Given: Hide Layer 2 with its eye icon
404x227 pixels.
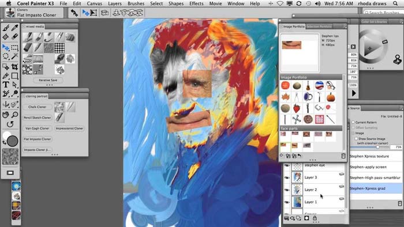Looking at the screenshot, I should click(x=287, y=190).
